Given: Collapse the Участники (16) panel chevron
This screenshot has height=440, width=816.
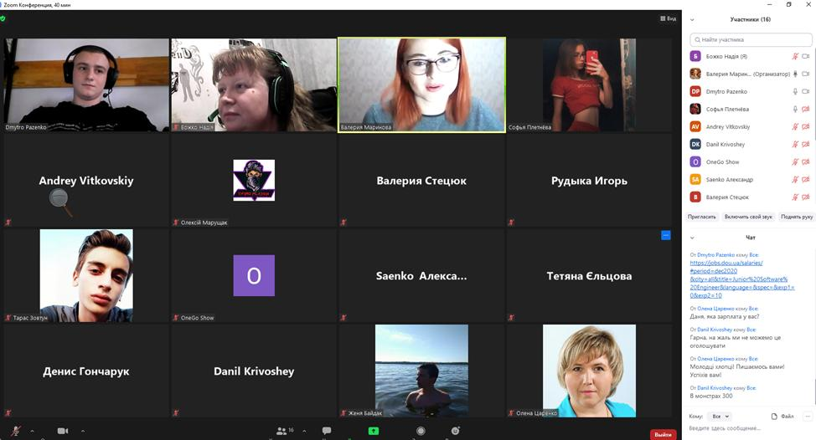Looking at the screenshot, I should point(692,18).
